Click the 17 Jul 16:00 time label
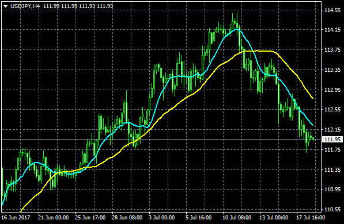344x224 pixels. click(311, 218)
